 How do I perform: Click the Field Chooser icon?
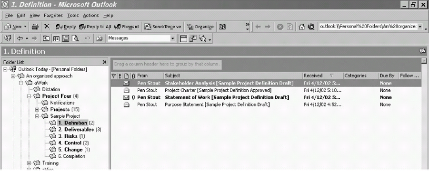(193, 38)
